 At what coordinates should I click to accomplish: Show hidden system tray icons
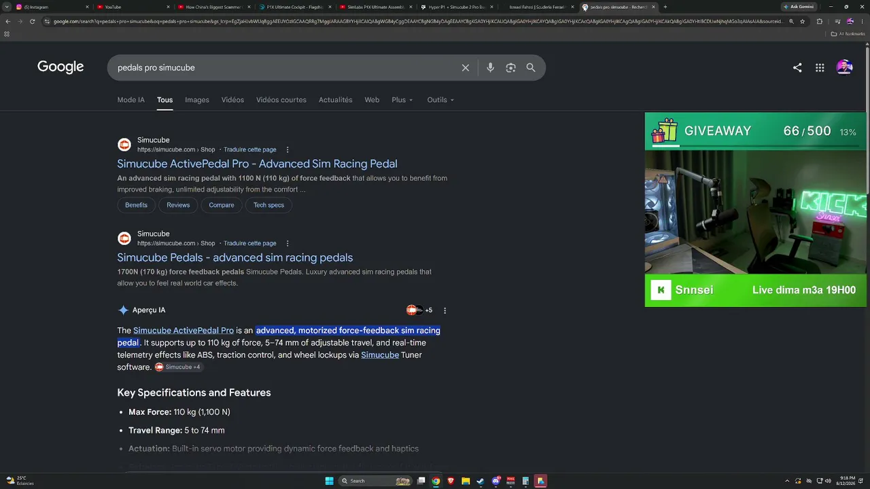(x=787, y=481)
